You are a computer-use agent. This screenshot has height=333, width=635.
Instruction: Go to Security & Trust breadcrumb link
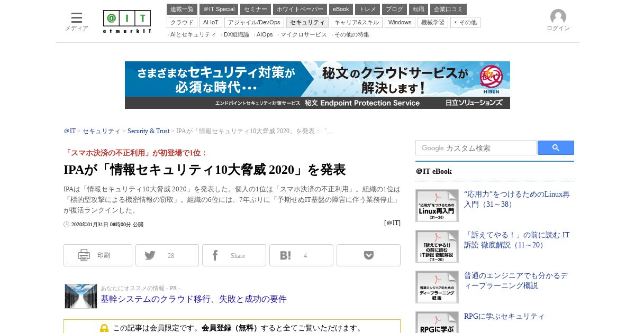148,131
